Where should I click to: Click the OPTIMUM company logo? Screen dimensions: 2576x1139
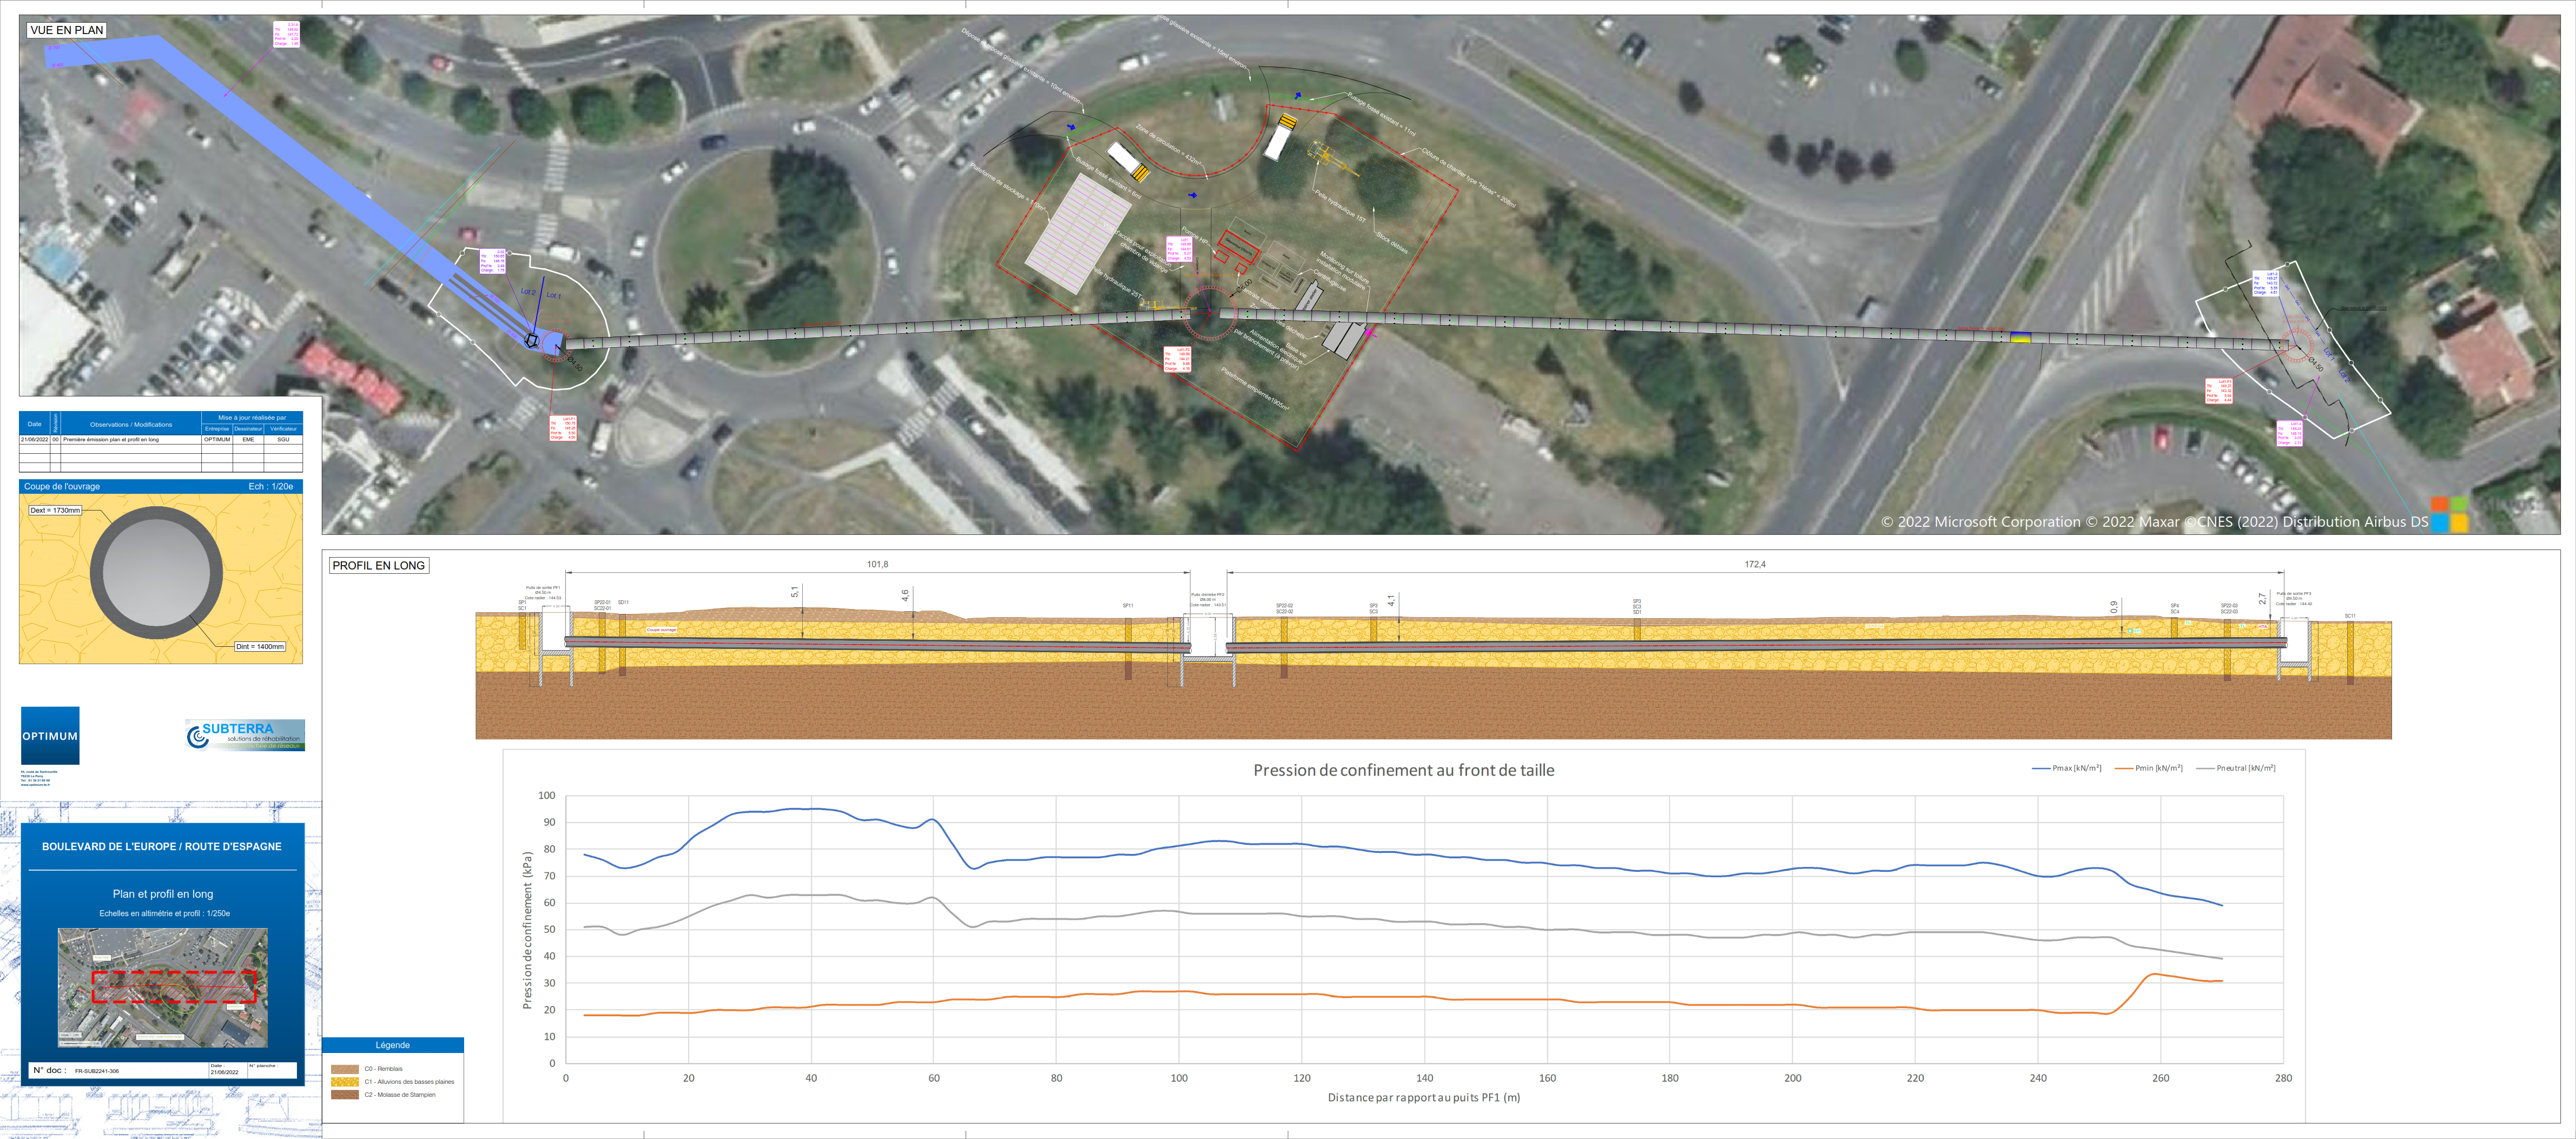[x=50, y=735]
